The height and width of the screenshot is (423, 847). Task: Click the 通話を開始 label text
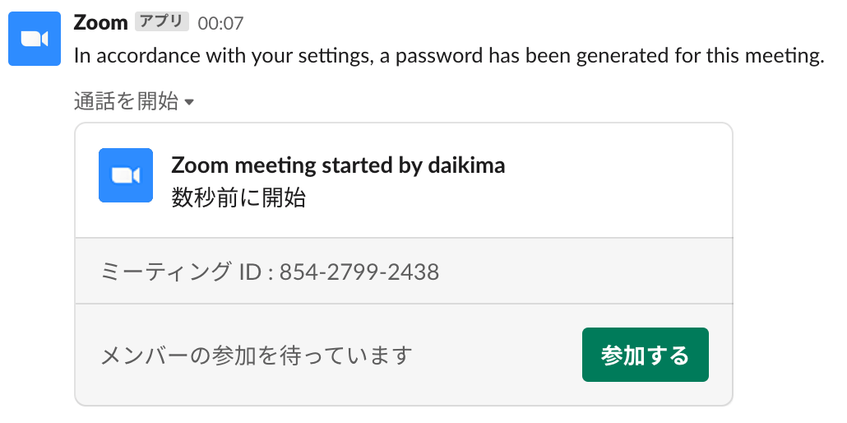point(126,102)
